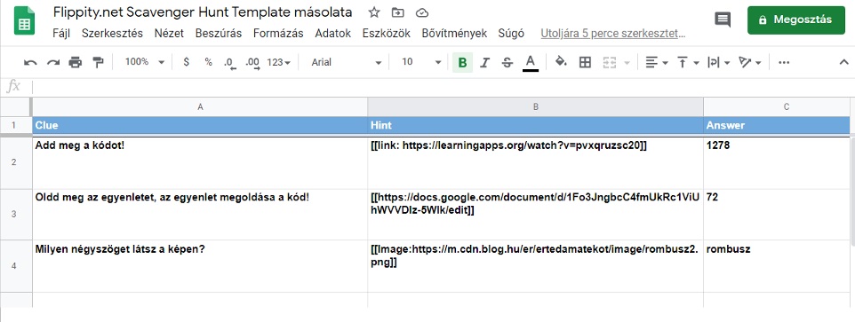Click the move to folder icon
The width and height of the screenshot is (855, 322).
398,12
